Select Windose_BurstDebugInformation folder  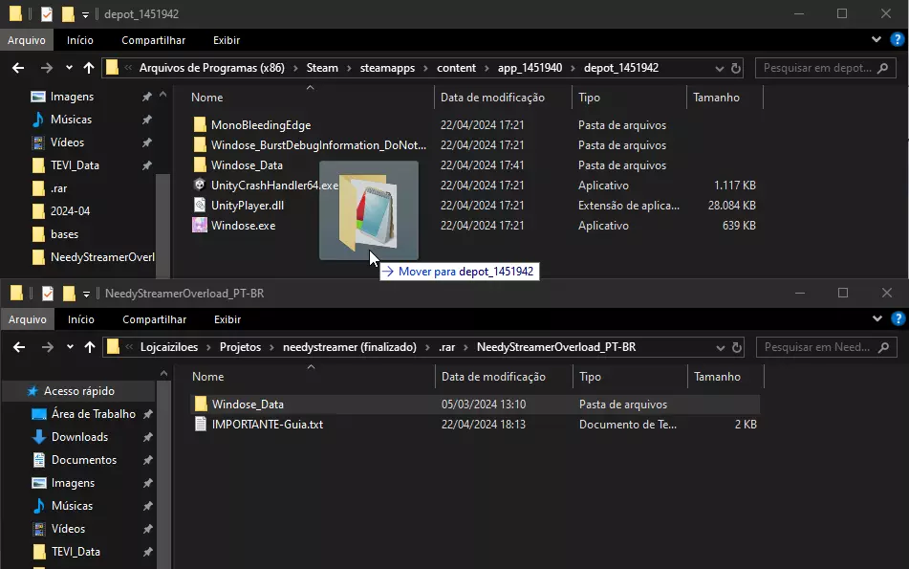318,145
